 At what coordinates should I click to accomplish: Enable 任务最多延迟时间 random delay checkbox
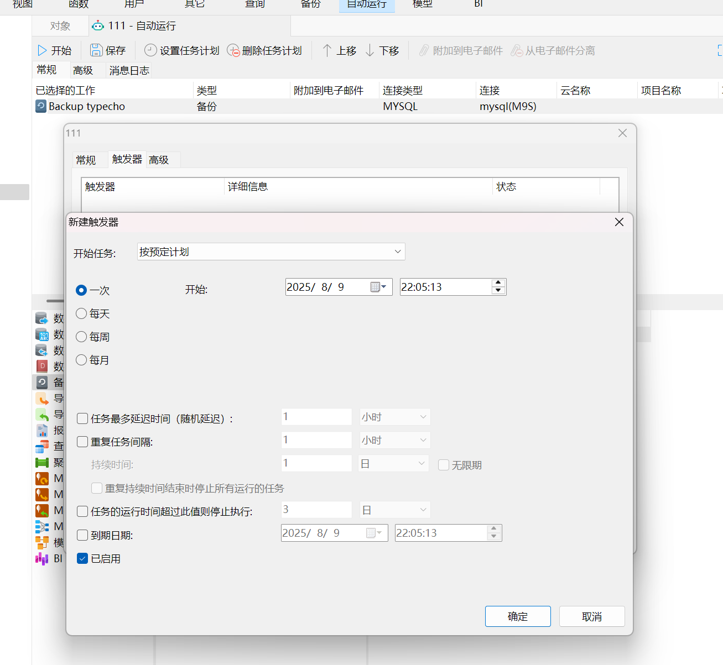click(x=82, y=418)
